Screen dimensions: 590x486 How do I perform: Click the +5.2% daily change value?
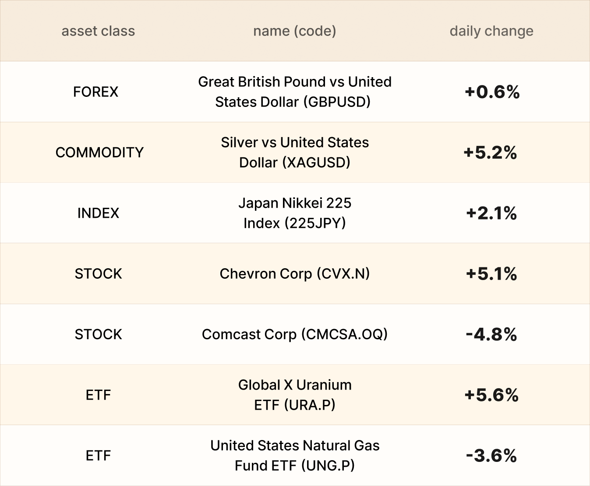click(x=490, y=152)
